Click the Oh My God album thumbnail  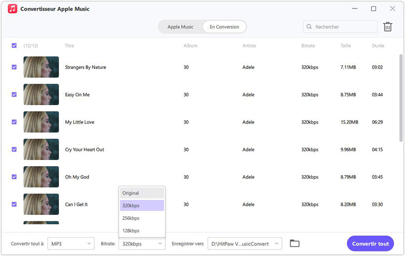coord(41,177)
